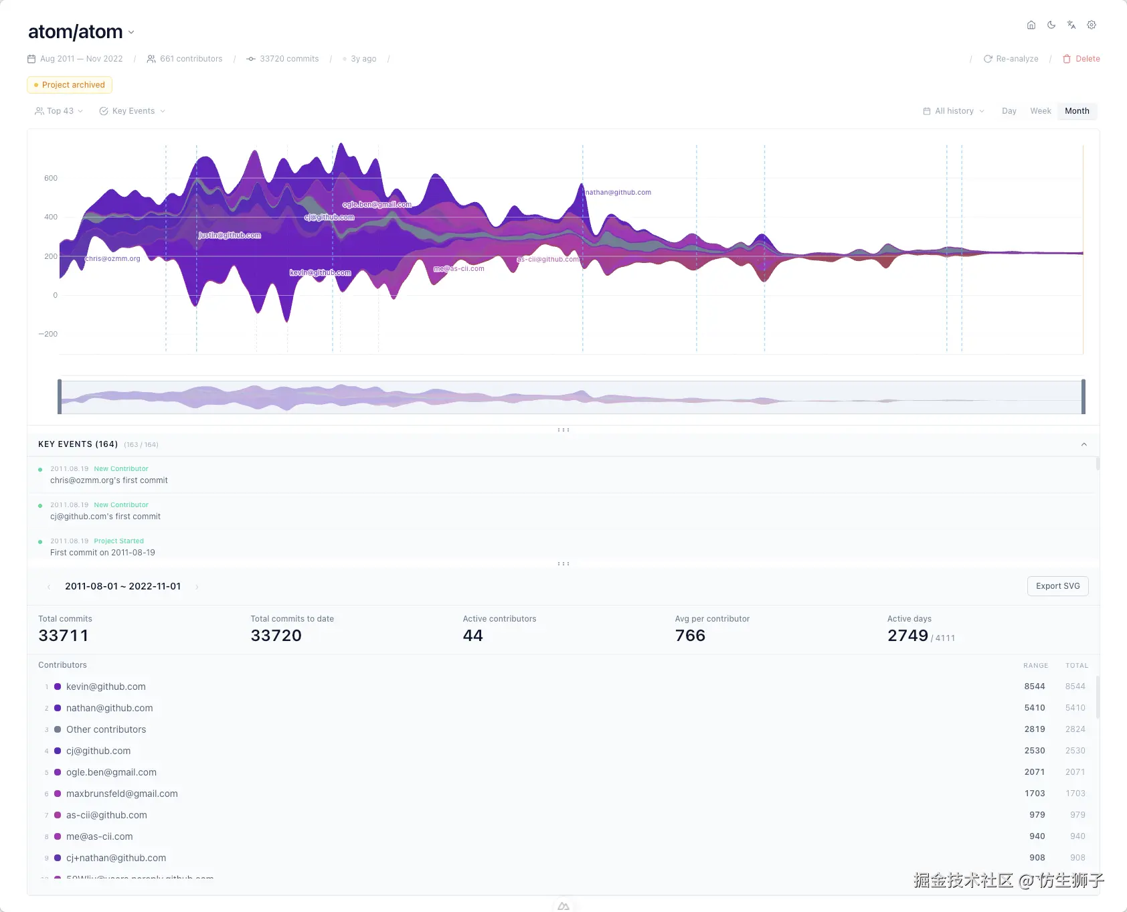Screen dimensions: 1127x912
Task: Toggle dark mode with the moon icon
Action: click(1051, 25)
